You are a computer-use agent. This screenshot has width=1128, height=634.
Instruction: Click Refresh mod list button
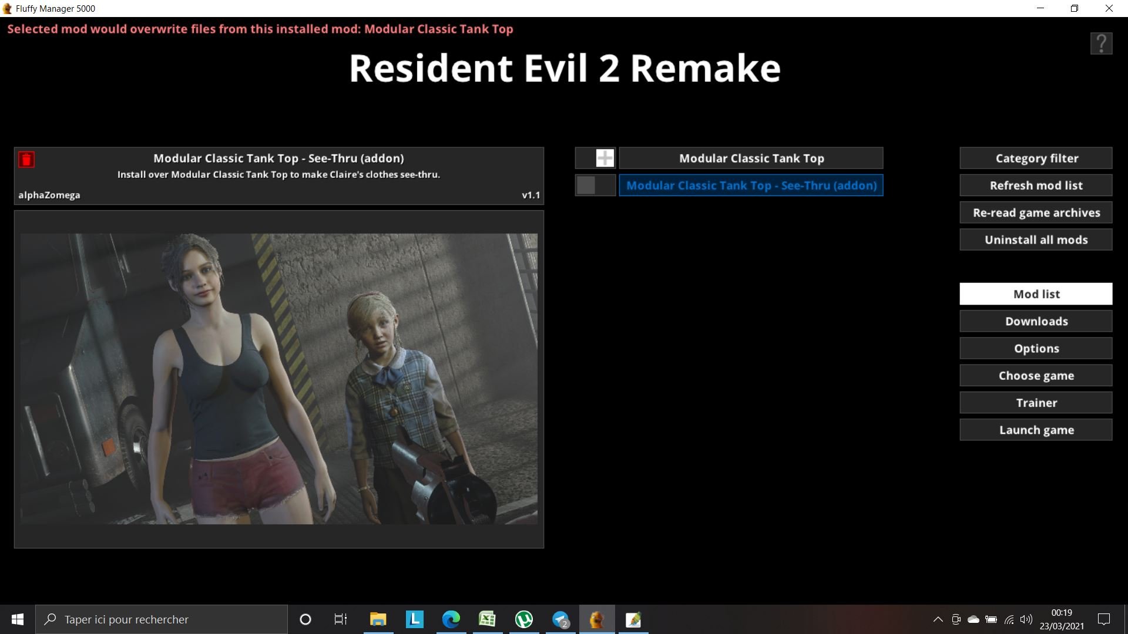click(1036, 185)
